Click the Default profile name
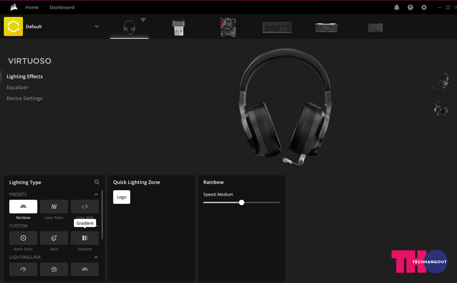 (x=33, y=27)
